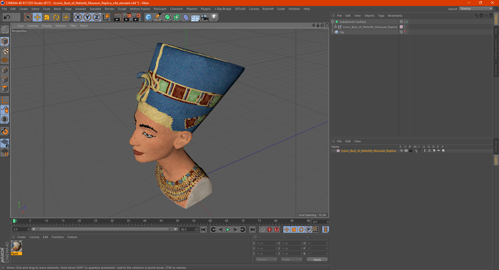Open the World coordinate dropdown

266,259
